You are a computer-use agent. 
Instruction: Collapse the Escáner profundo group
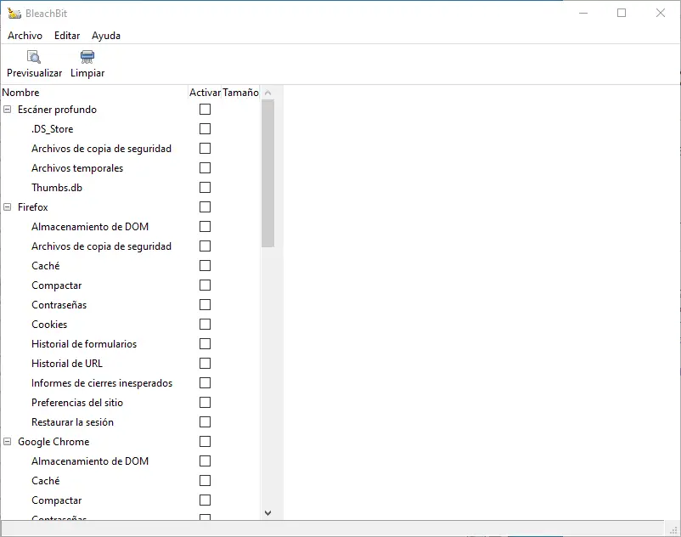click(x=8, y=110)
